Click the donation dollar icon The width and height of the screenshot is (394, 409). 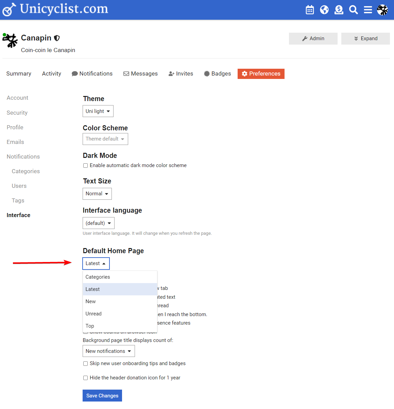point(339,10)
